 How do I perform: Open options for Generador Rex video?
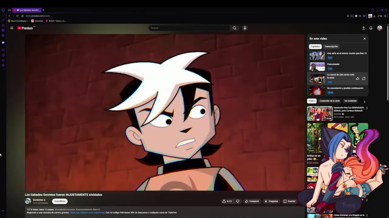tap(367, 108)
